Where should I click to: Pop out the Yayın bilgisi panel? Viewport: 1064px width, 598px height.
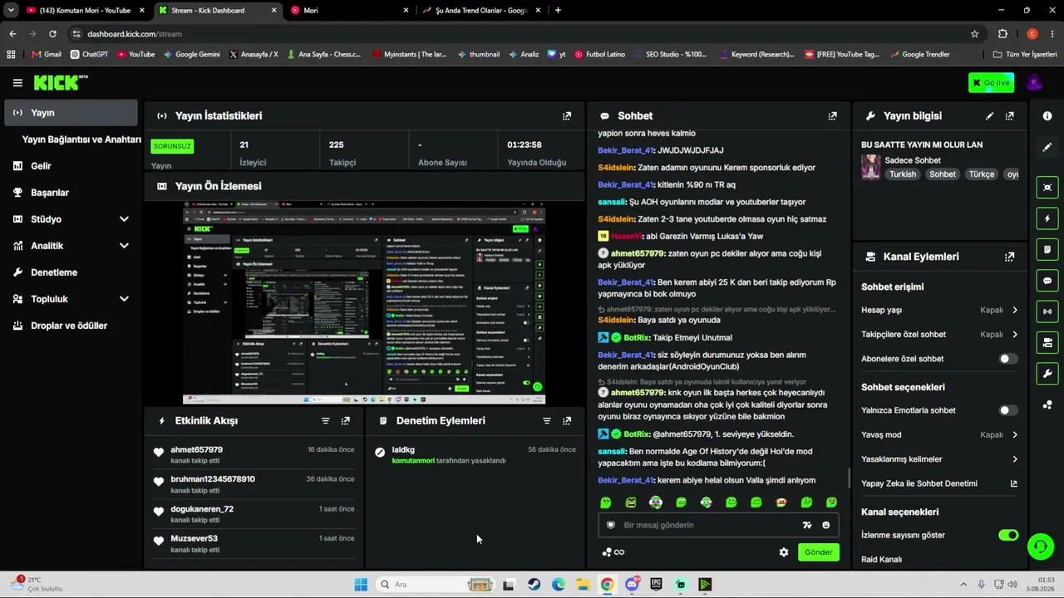click(x=1010, y=116)
